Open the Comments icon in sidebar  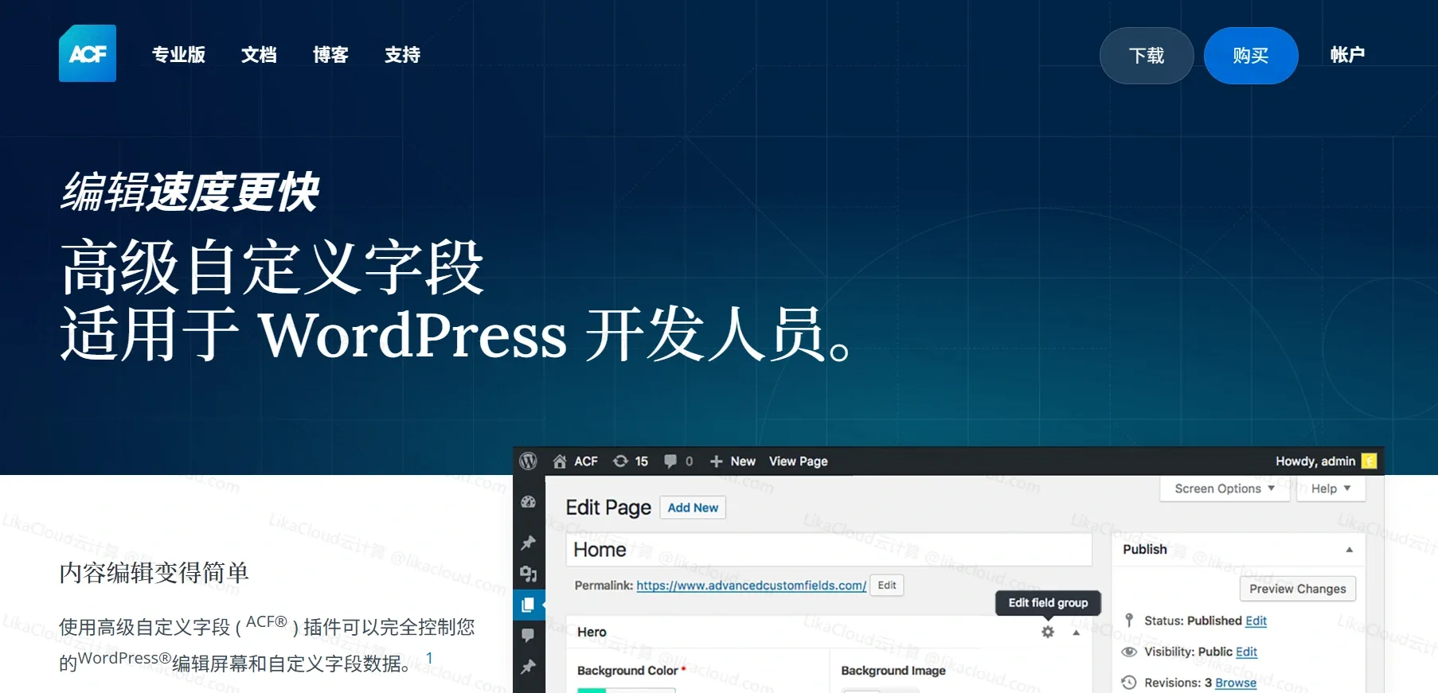tap(529, 635)
